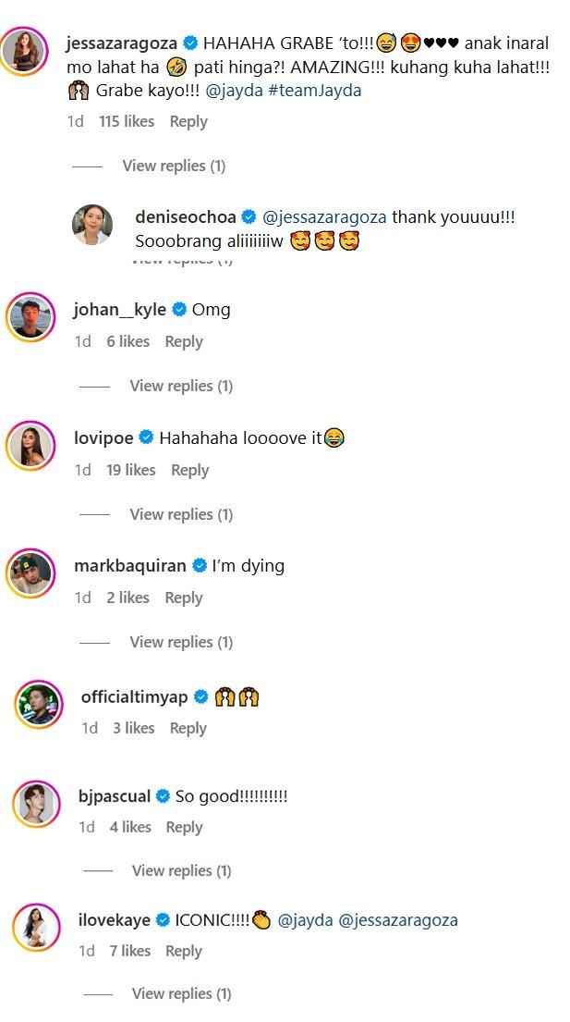
Task: View lovipoe's profile picture
Action: point(30,446)
